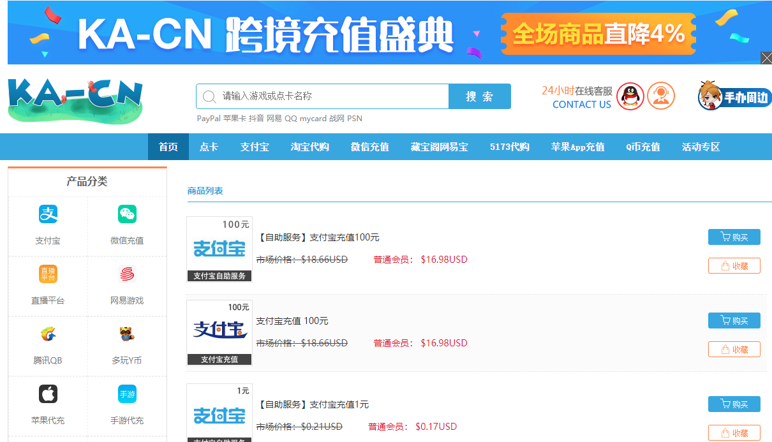Close the top promotional banner ad
Screen dimensions: 772x442
[x=766, y=58]
